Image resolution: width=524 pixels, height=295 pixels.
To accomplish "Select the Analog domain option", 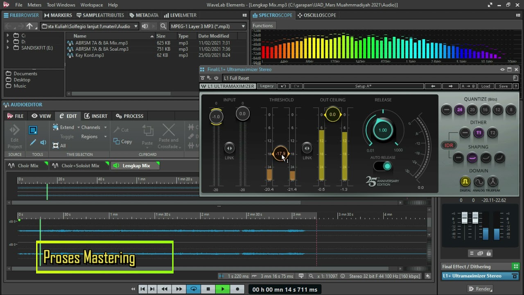I will pos(479,182).
